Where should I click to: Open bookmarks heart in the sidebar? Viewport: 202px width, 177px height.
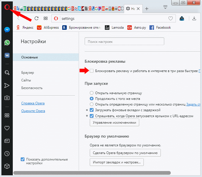point(7,128)
